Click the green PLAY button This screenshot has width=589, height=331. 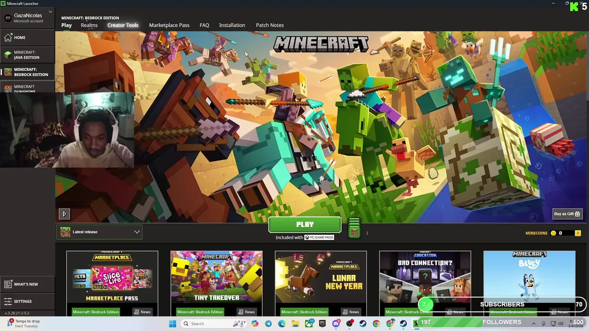[x=305, y=225]
